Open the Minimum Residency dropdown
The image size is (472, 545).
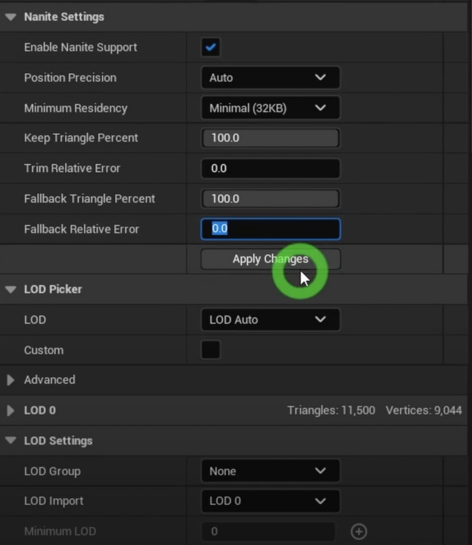[270, 108]
